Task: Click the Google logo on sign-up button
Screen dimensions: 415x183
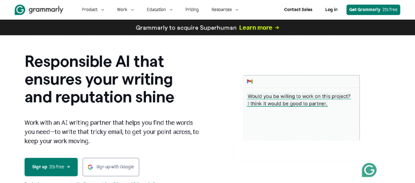Action: click(90, 167)
